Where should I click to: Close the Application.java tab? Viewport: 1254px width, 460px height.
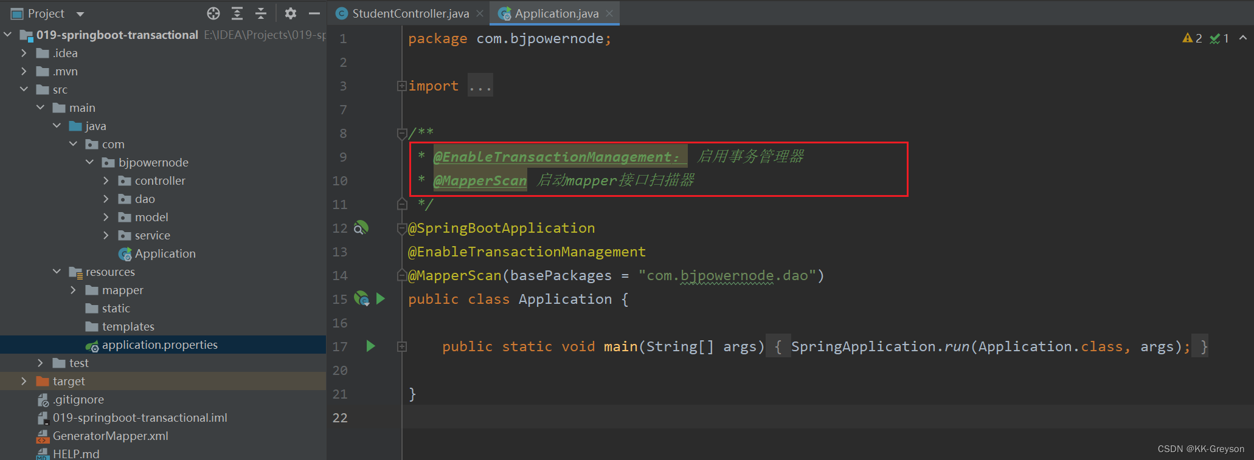(x=609, y=13)
